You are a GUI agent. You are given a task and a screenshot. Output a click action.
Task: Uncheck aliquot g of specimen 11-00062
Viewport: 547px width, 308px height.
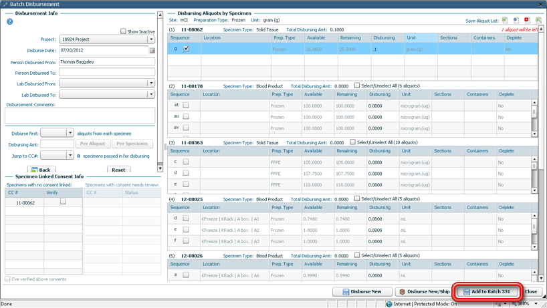pyautogui.click(x=187, y=49)
